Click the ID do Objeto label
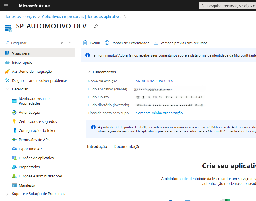 pyautogui.click(x=98, y=97)
